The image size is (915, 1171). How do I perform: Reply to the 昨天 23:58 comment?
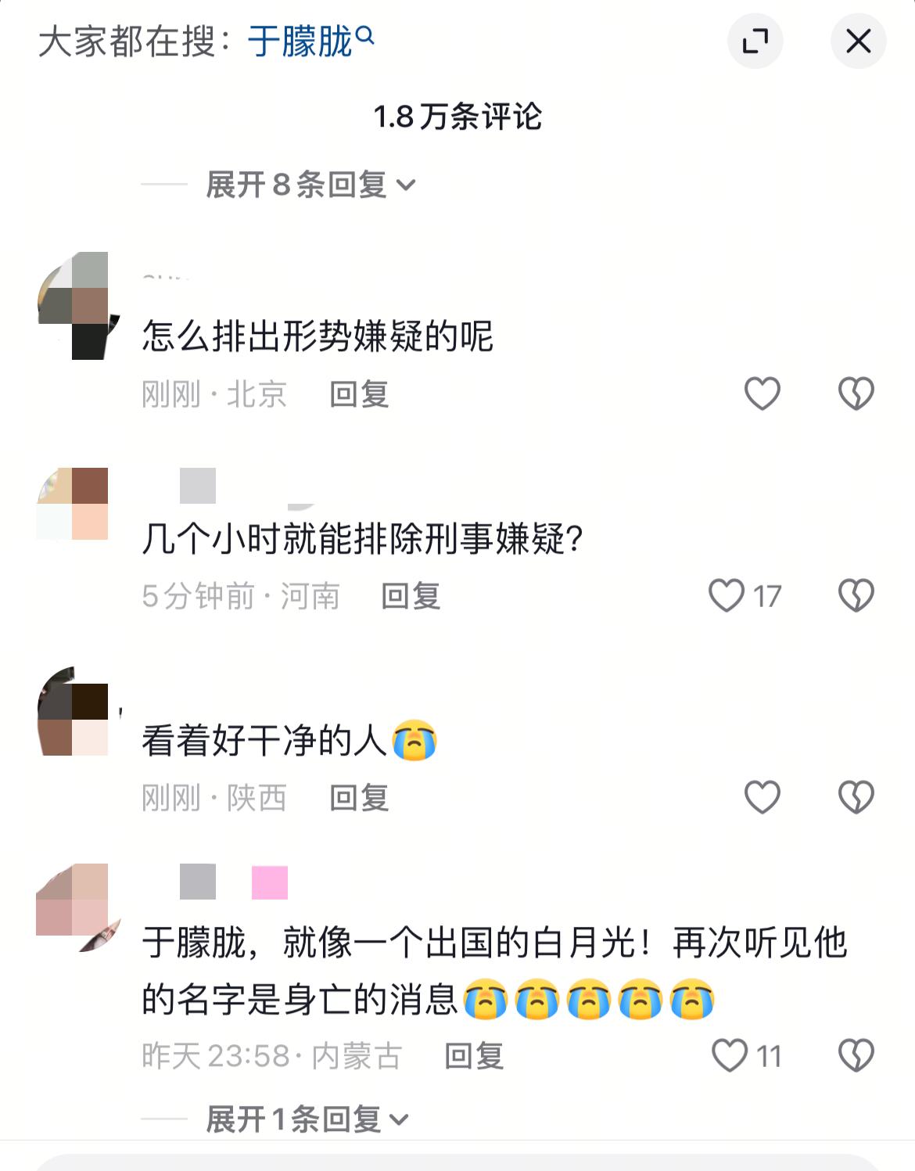click(474, 1056)
